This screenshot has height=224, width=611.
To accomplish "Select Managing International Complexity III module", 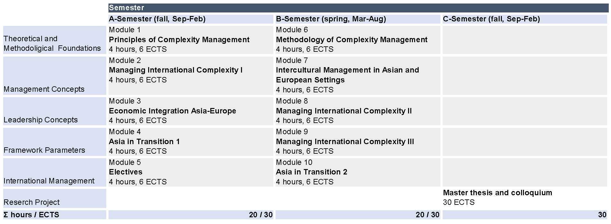I will 358,142.
